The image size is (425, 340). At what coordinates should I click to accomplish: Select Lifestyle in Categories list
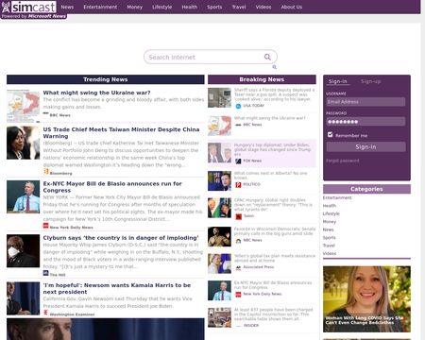(x=331, y=213)
